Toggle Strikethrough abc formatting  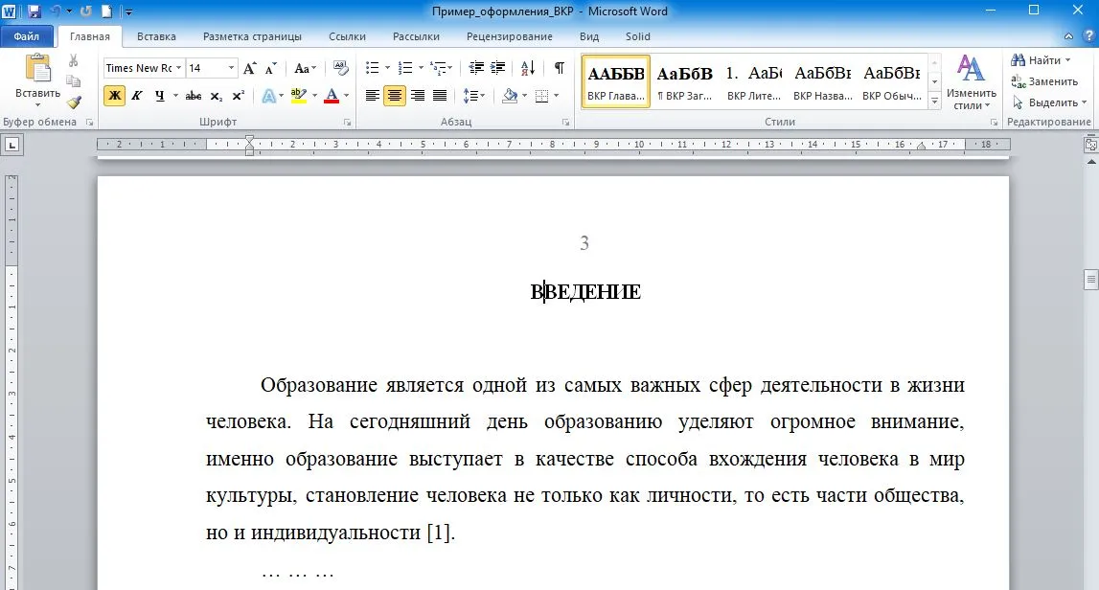(x=194, y=96)
